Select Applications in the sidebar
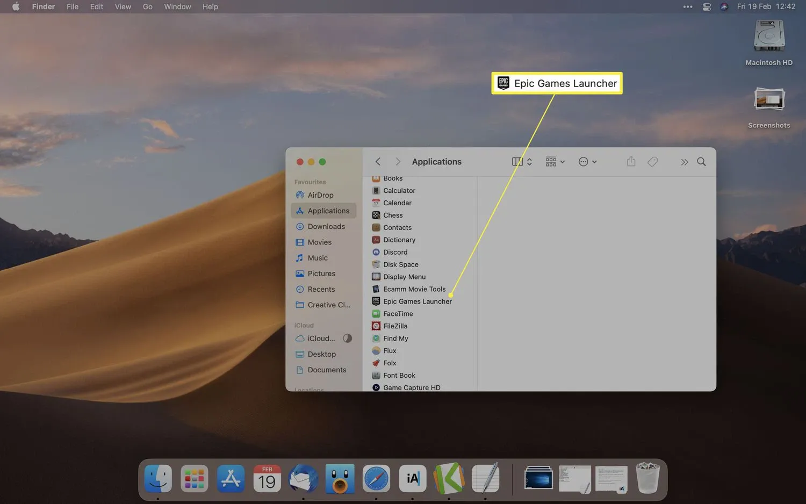Screen dimensions: 806x504 pyautogui.click(x=323, y=211)
